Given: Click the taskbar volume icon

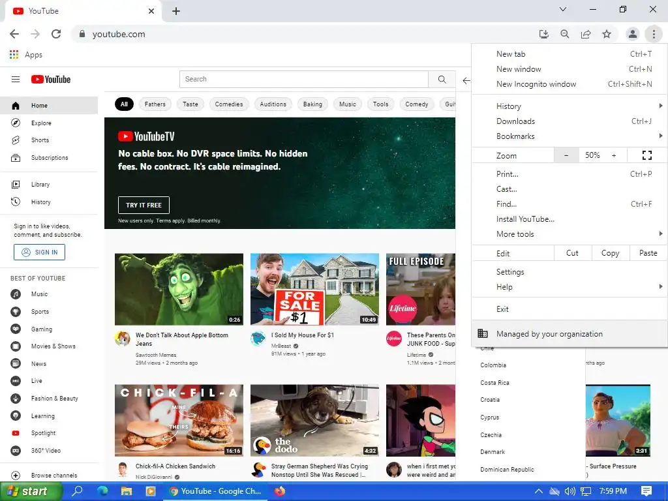Looking at the screenshot, I should [x=569, y=491].
